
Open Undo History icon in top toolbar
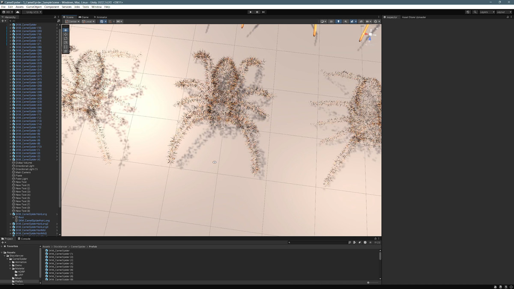click(x=468, y=12)
